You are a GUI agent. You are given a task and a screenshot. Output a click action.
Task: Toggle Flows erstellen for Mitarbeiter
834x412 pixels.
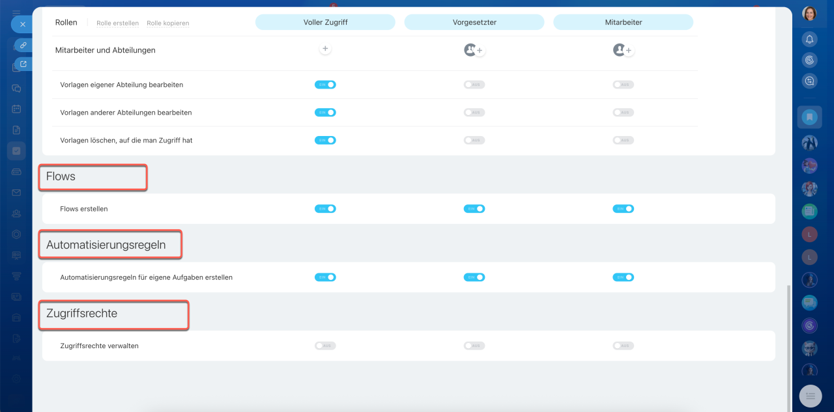(x=623, y=209)
